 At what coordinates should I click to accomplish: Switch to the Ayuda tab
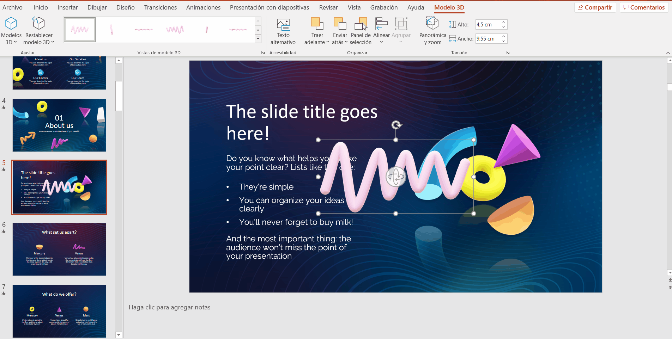point(416,7)
